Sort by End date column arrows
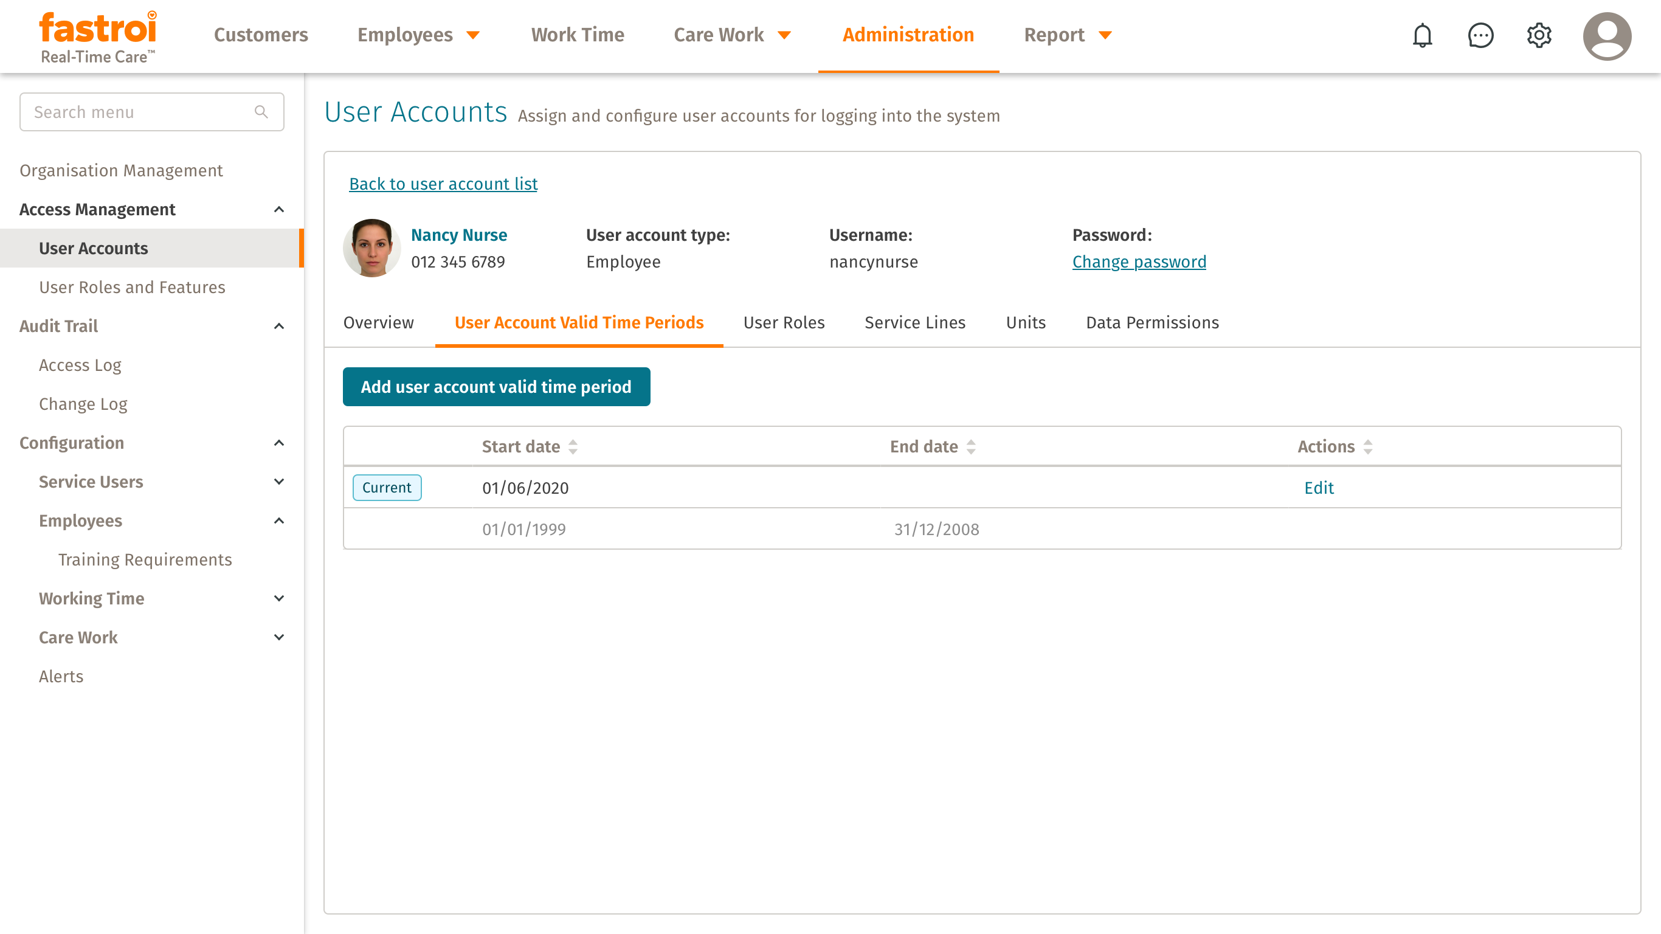 (971, 447)
